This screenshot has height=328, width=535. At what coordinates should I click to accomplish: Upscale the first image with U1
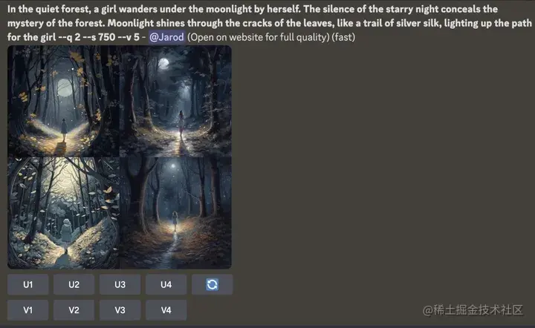tap(28, 284)
